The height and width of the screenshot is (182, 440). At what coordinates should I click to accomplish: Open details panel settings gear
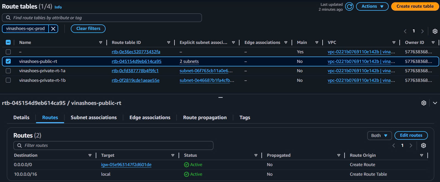(x=424, y=103)
